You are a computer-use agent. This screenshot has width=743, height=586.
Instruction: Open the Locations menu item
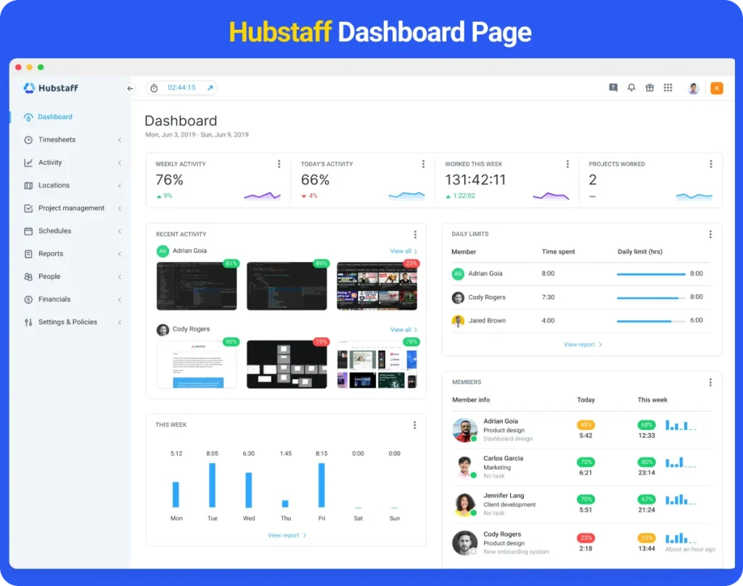point(54,185)
